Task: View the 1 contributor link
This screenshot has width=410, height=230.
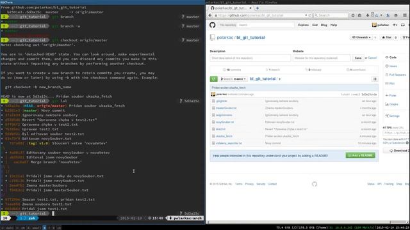Action: 356,70
